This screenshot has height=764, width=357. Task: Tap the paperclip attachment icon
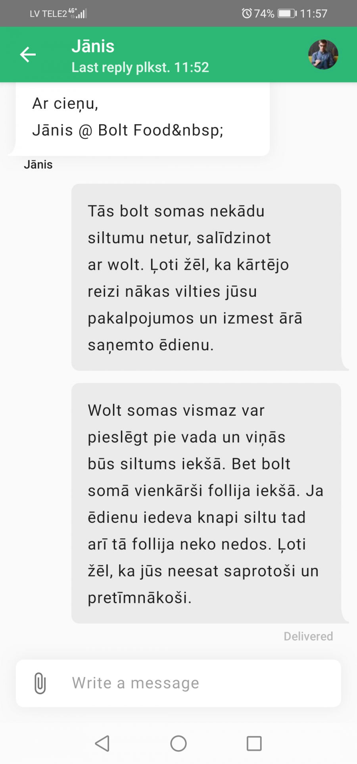tap(40, 683)
